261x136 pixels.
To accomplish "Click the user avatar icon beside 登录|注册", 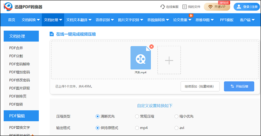I will (x=239, y=7).
